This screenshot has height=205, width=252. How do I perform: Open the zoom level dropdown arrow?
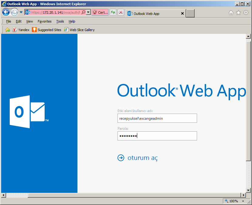coord(243,201)
